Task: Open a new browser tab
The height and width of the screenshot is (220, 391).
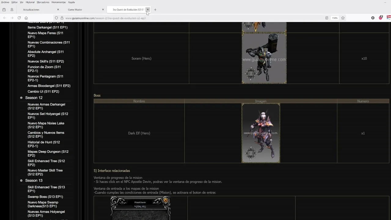Action: point(155,9)
